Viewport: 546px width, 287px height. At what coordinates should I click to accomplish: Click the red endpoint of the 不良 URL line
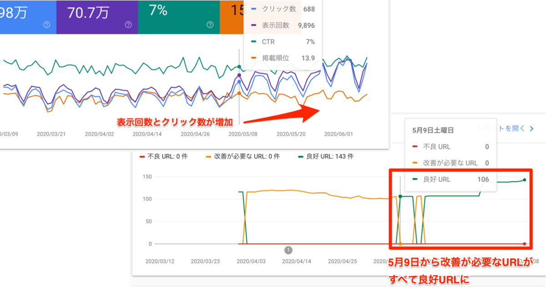525,244
